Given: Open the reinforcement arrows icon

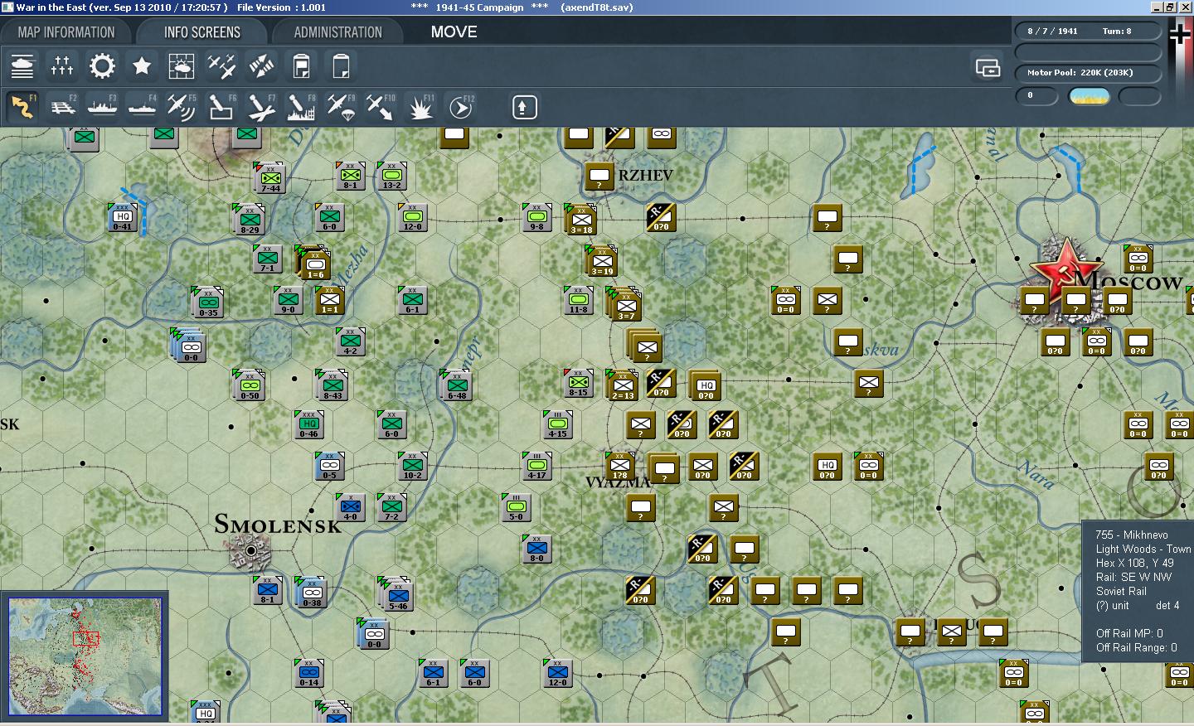Looking at the screenshot, I should 261,65.
